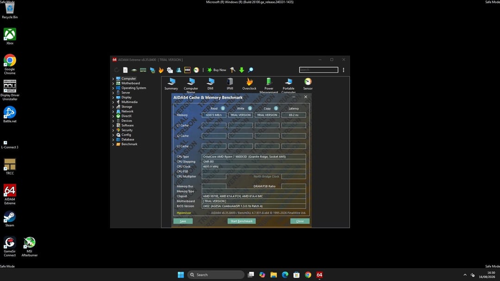Click the gauge sensor icon in AIDA64 toolbar

coord(196,70)
